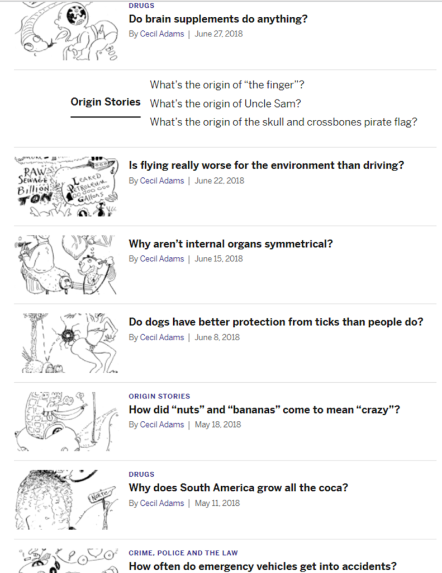Click the internal organs cartoon thumbnail
The width and height of the screenshot is (442, 573).
click(x=66, y=265)
